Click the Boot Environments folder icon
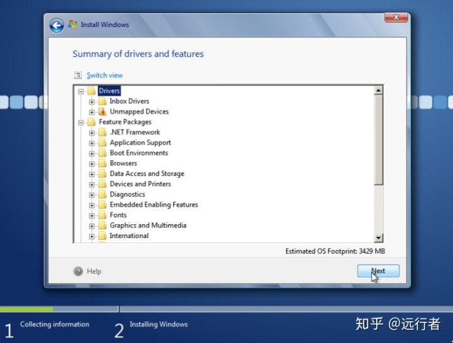Viewport: 453px width, 343px height. point(103,153)
